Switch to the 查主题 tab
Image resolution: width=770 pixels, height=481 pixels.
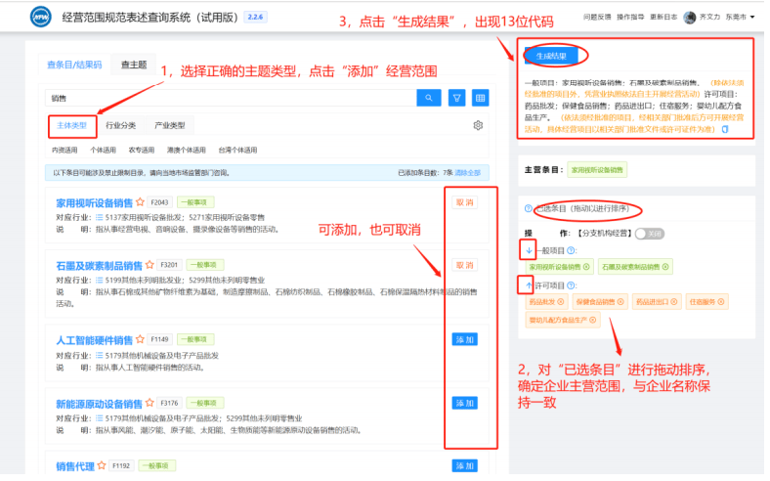click(x=134, y=66)
